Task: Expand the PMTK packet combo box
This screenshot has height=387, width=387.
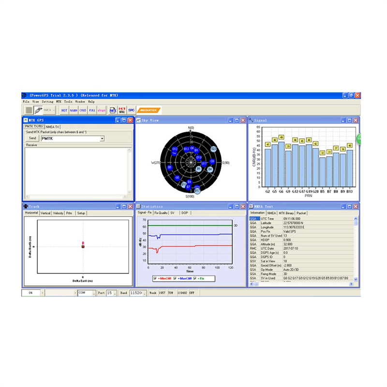Action: (102, 138)
